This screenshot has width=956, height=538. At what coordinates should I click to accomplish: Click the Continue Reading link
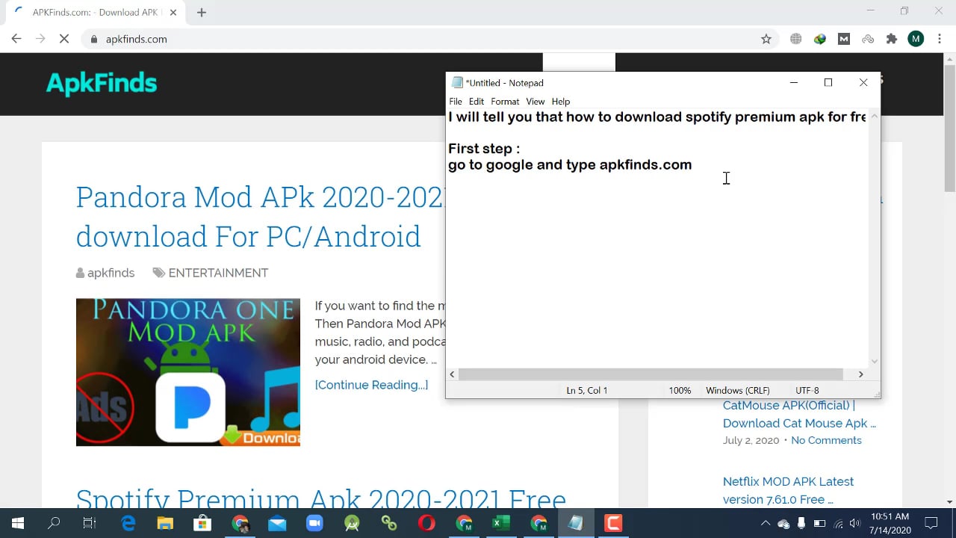click(x=371, y=385)
